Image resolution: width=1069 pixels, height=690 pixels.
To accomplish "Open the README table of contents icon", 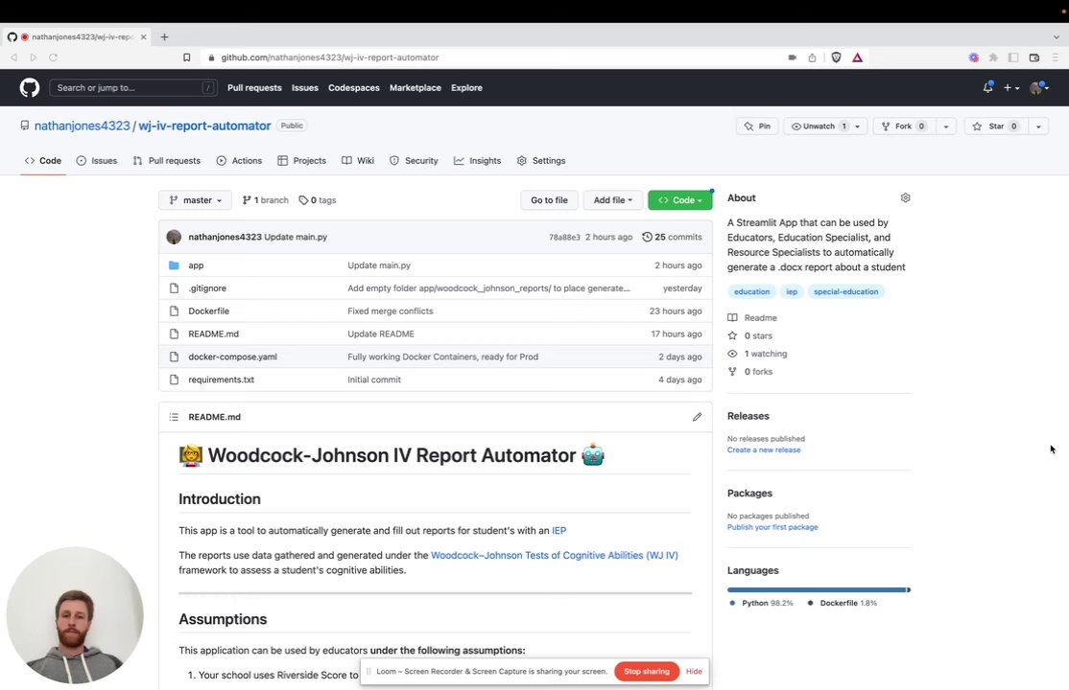I will (174, 417).
